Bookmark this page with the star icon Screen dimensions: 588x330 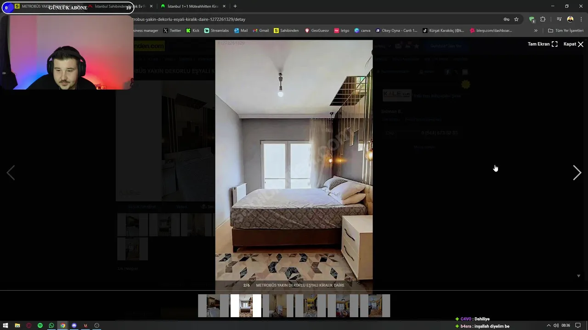coord(516,19)
